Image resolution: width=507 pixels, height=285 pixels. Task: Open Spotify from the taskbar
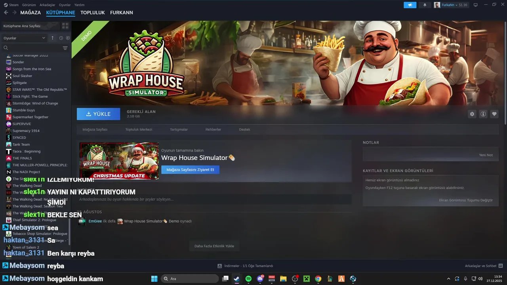pos(248,279)
